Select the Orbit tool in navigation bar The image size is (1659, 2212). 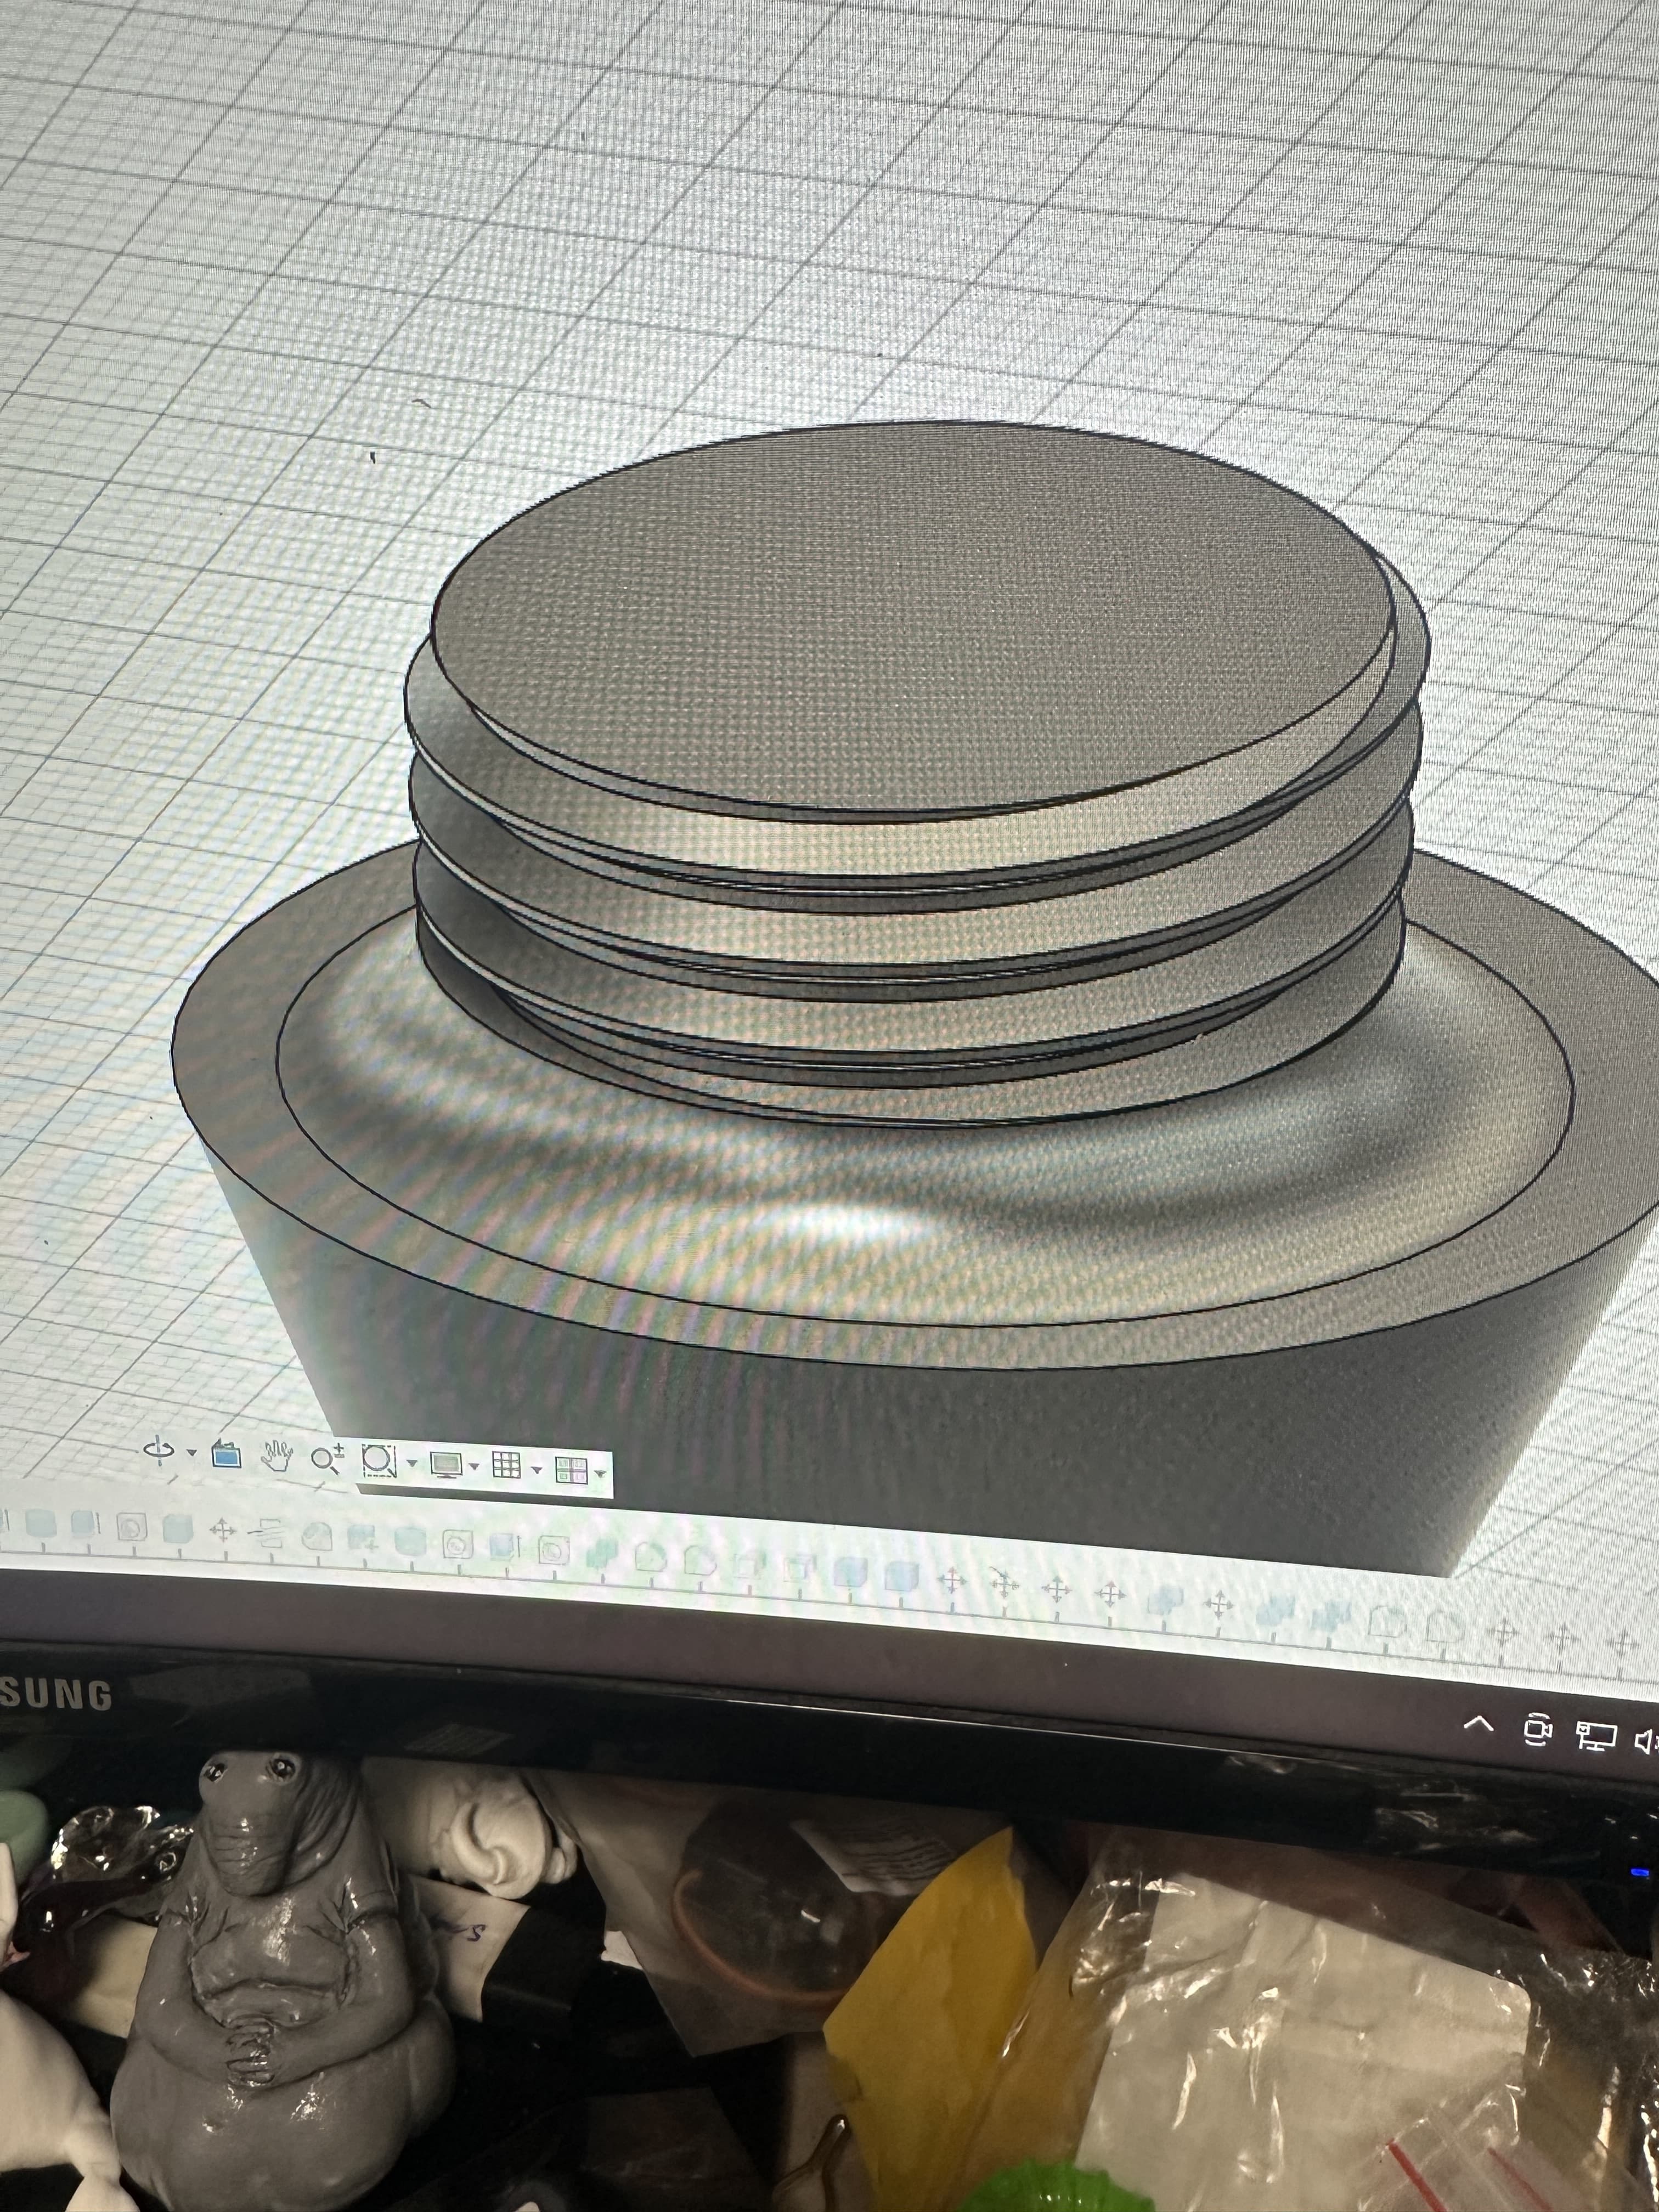pyautogui.click(x=158, y=1451)
